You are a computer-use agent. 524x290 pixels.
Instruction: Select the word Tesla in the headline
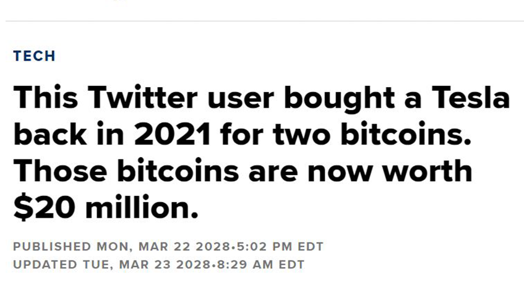point(471,98)
